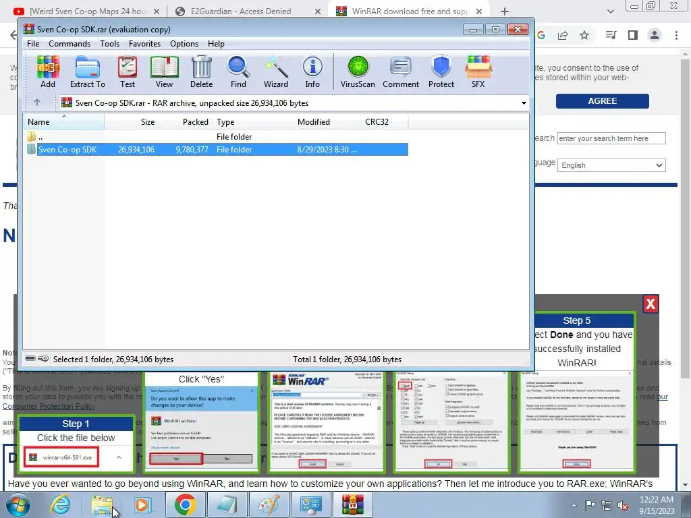This screenshot has height=518, width=691.
Task: Go up one folder level arrow
Action: click(37, 103)
